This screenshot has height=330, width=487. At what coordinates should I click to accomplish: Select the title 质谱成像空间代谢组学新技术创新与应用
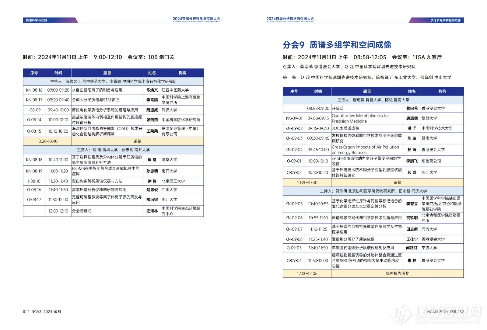[367, 218]
